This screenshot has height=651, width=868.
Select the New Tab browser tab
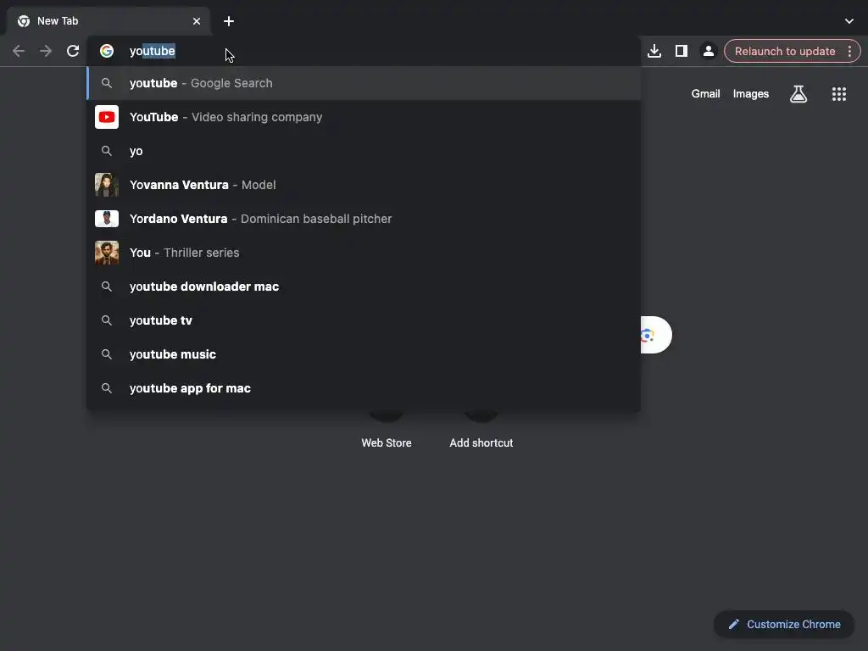click(x=108, y=21)
